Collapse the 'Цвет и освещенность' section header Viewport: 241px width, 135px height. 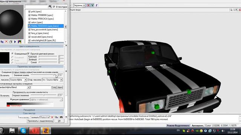click(x=32, y=46)
